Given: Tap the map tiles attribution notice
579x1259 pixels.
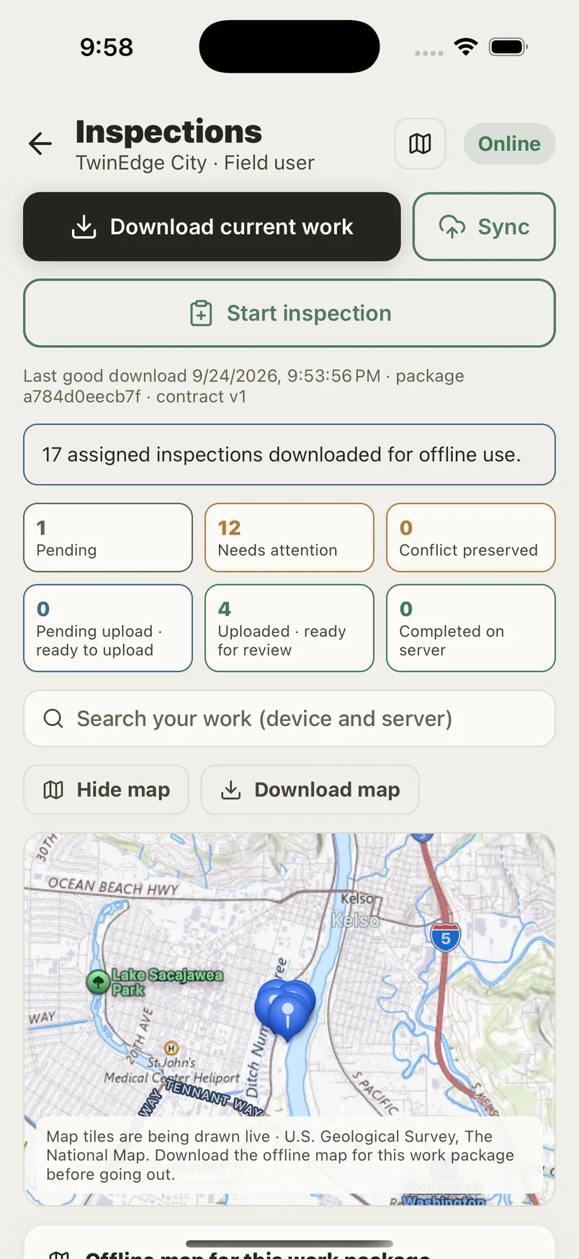Looking at the screenshot, I should click(x=289, y=1155).
